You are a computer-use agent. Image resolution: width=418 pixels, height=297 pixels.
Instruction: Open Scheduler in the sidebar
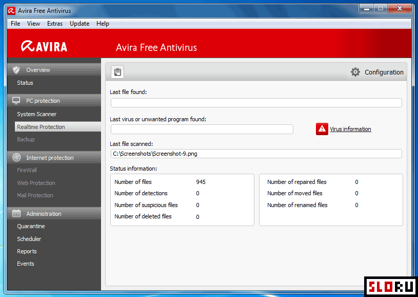pyautogui.click(x=29, y=239)
